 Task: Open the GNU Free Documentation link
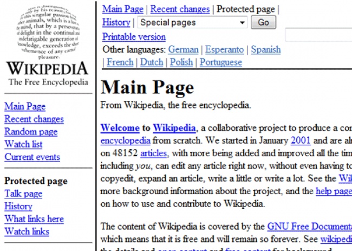click(309, 227)
